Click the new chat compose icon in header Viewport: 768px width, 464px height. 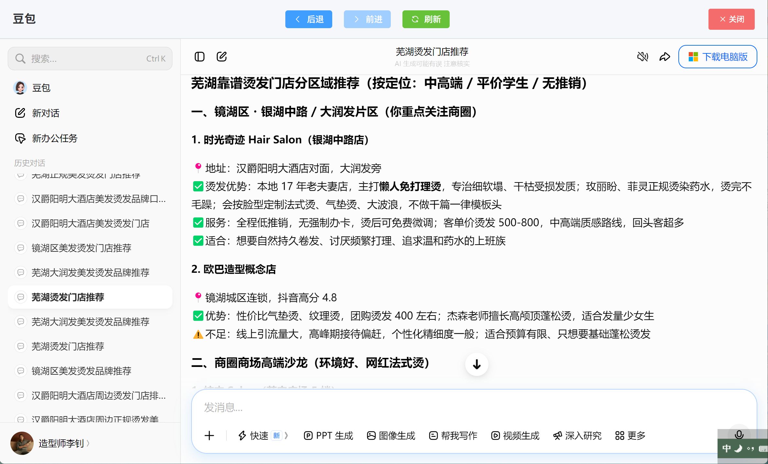click(x=222, y=57)
